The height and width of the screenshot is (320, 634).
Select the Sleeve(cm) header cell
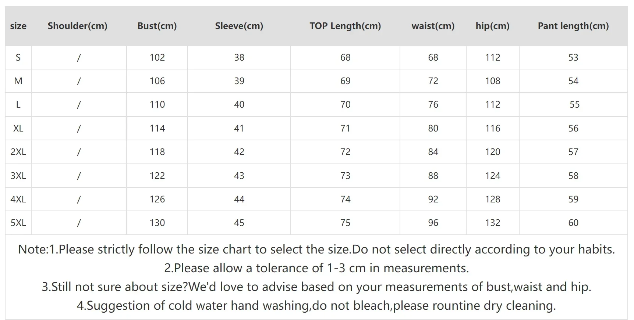coord(239,26)
